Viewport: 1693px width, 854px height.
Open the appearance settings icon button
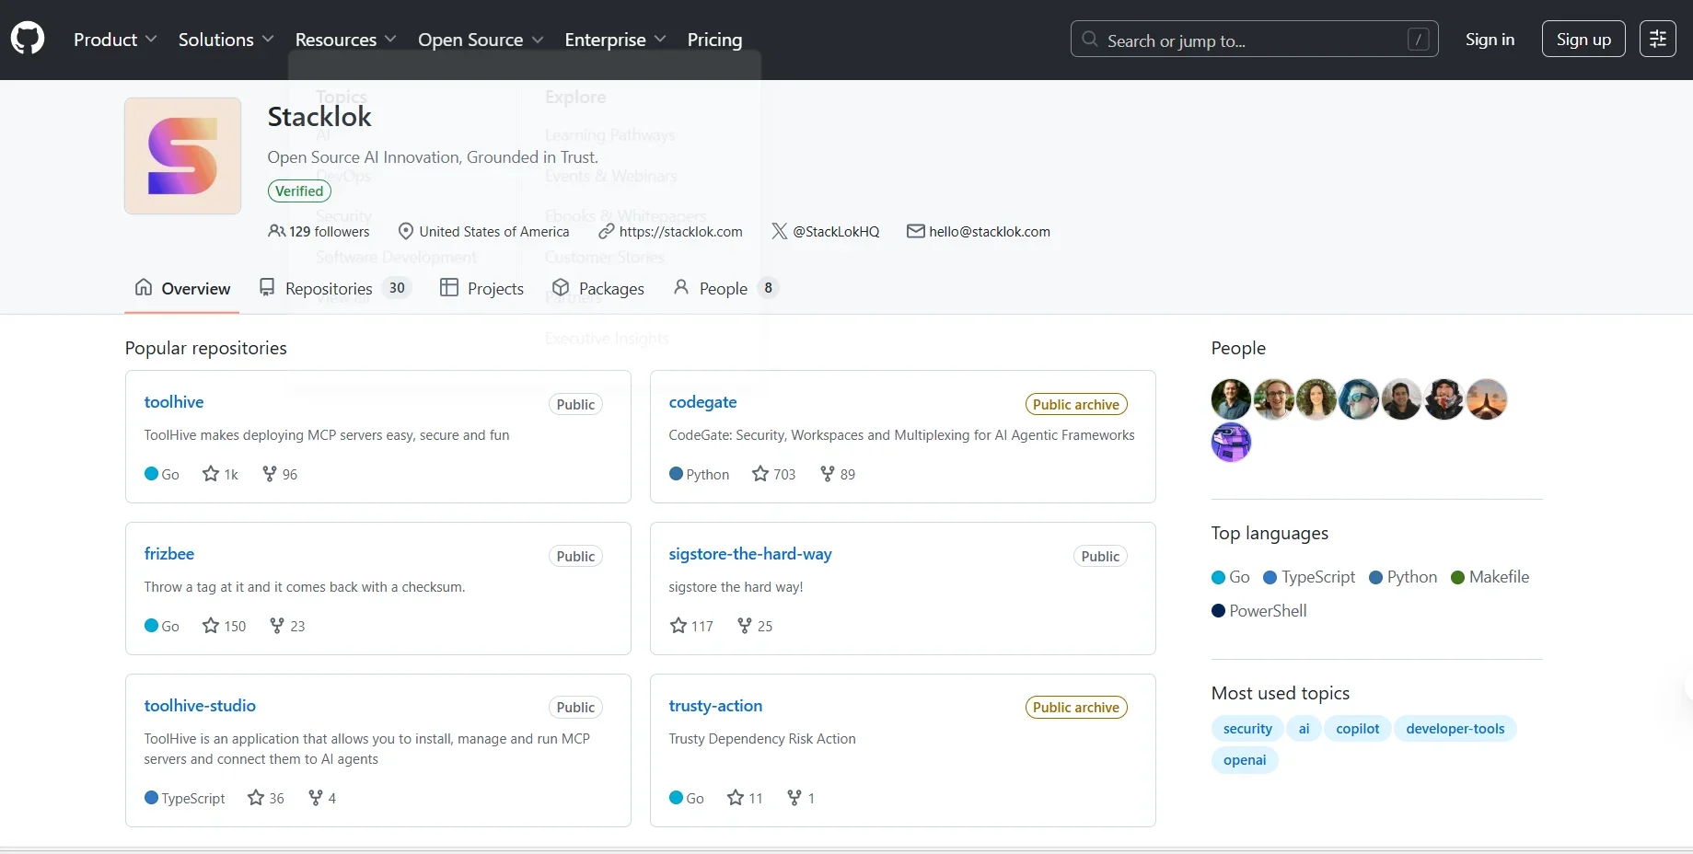tap(1657, 39)
